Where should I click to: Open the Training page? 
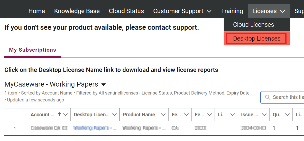[x=232, y=11]
